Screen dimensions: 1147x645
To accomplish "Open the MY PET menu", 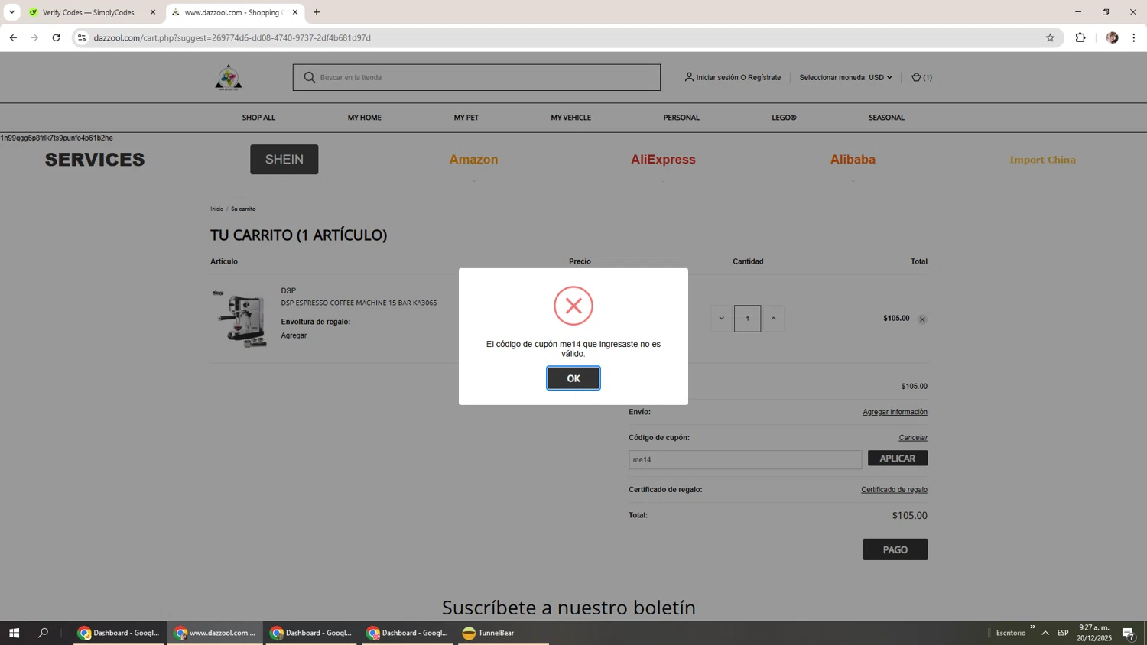I will tap(466, 118).
